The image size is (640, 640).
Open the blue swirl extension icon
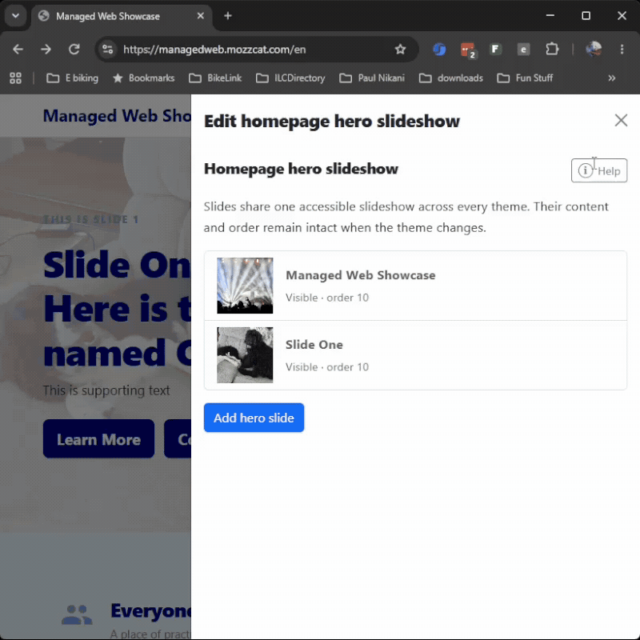pos(439,50)
